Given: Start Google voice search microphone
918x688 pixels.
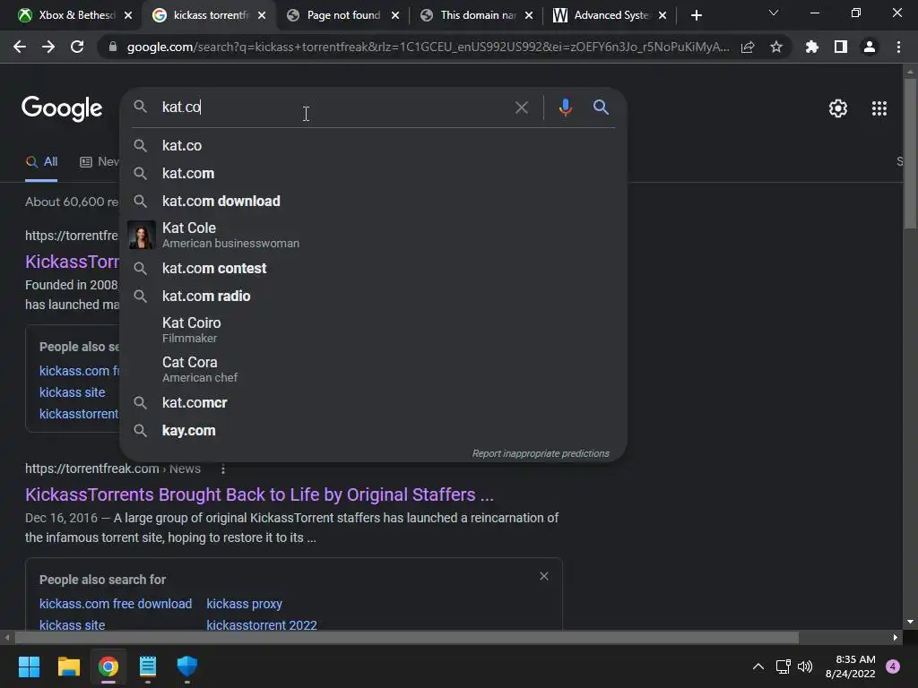Looking at the screenshot, I should 565,107.
